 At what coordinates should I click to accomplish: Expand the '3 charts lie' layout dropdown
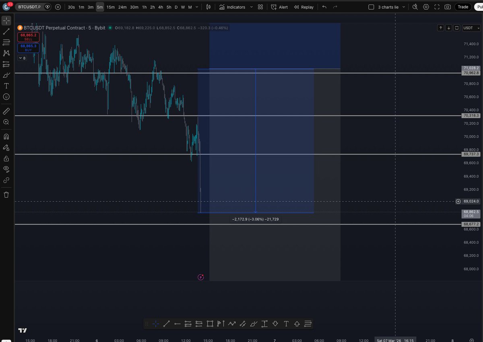coord(404,7)
